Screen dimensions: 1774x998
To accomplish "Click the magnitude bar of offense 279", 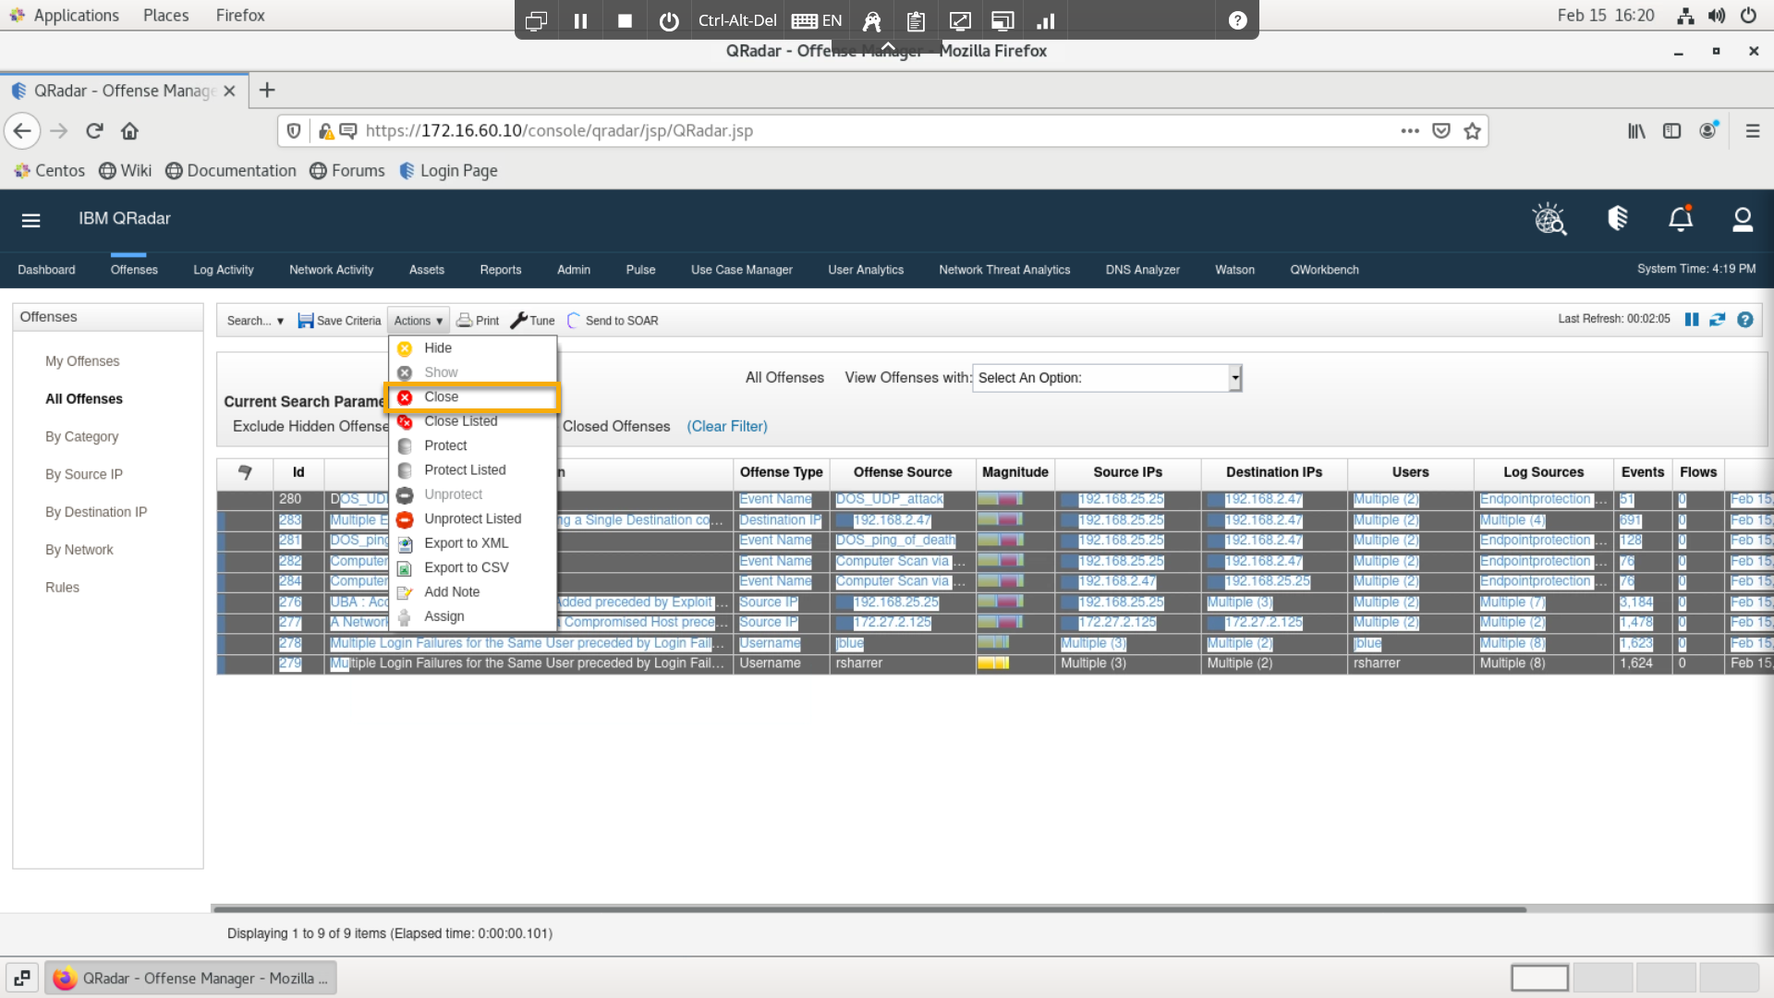I will click(993, 663).
